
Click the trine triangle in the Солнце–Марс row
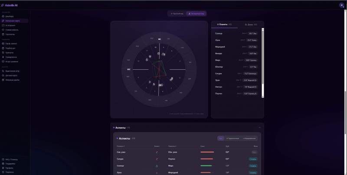(x=157, y=166)
